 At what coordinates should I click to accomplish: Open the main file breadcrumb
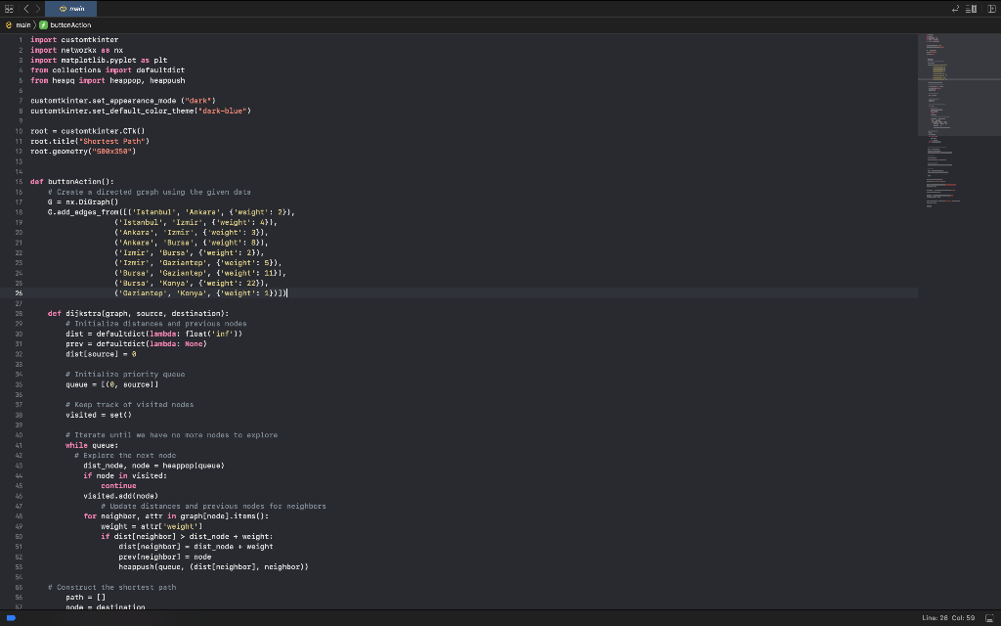23,24
